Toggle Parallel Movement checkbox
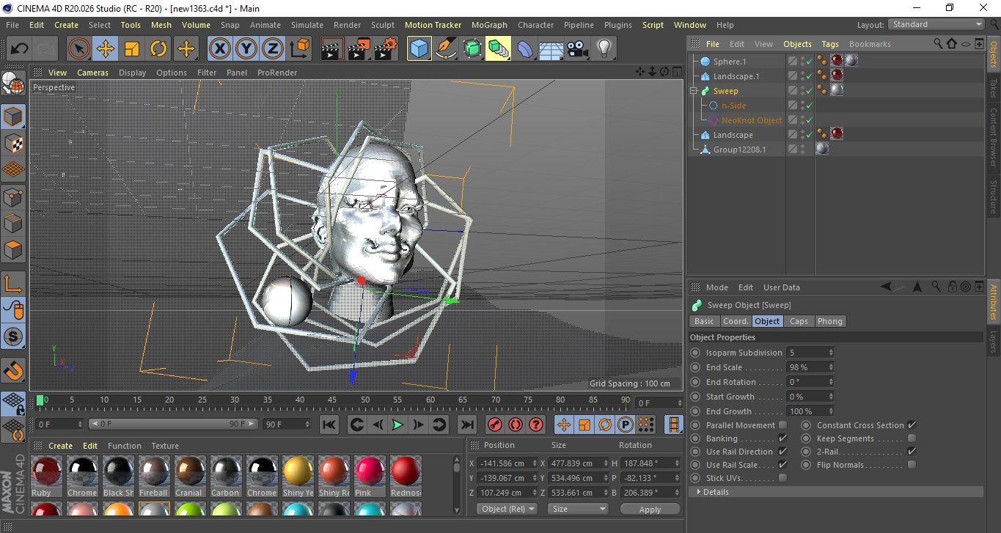1001x533 pixels. click(782, 425)
